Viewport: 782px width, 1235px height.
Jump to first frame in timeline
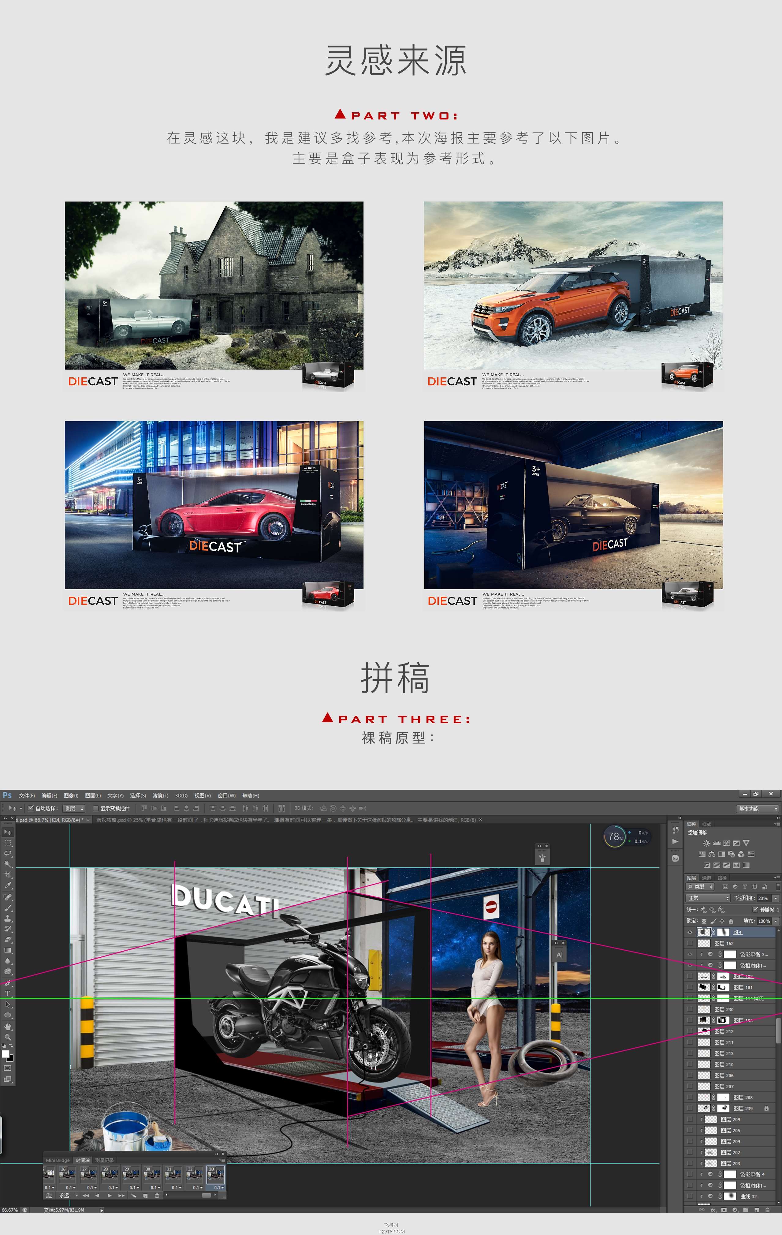[x=86, y=1195]
